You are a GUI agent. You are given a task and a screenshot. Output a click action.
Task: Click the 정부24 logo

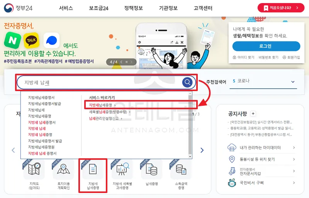point(18,8)
